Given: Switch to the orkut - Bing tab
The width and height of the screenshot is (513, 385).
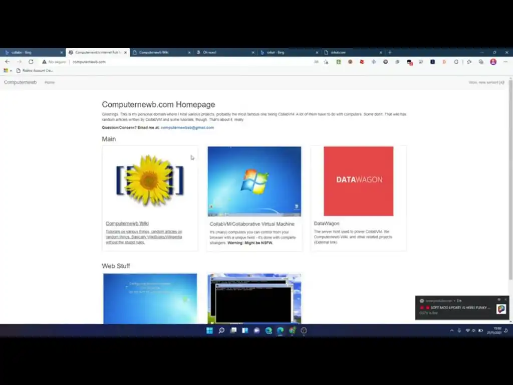Looking at the screenshot, I should (289, 52).
